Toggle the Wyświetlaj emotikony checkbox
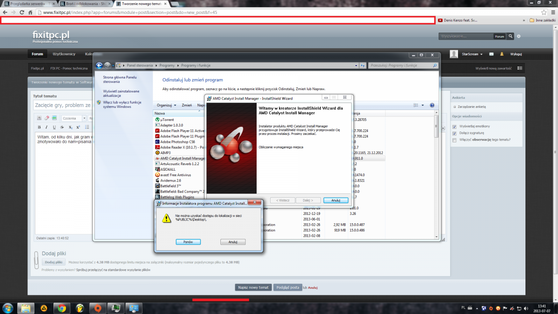The height and width of the screenshot is (314, 558). tap(454, 126)
